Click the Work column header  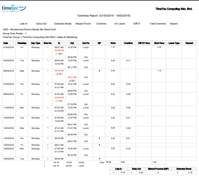[113, 43]
